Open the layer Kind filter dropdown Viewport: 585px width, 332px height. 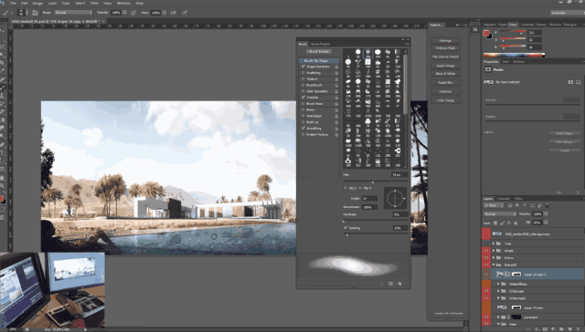(494, 205)
